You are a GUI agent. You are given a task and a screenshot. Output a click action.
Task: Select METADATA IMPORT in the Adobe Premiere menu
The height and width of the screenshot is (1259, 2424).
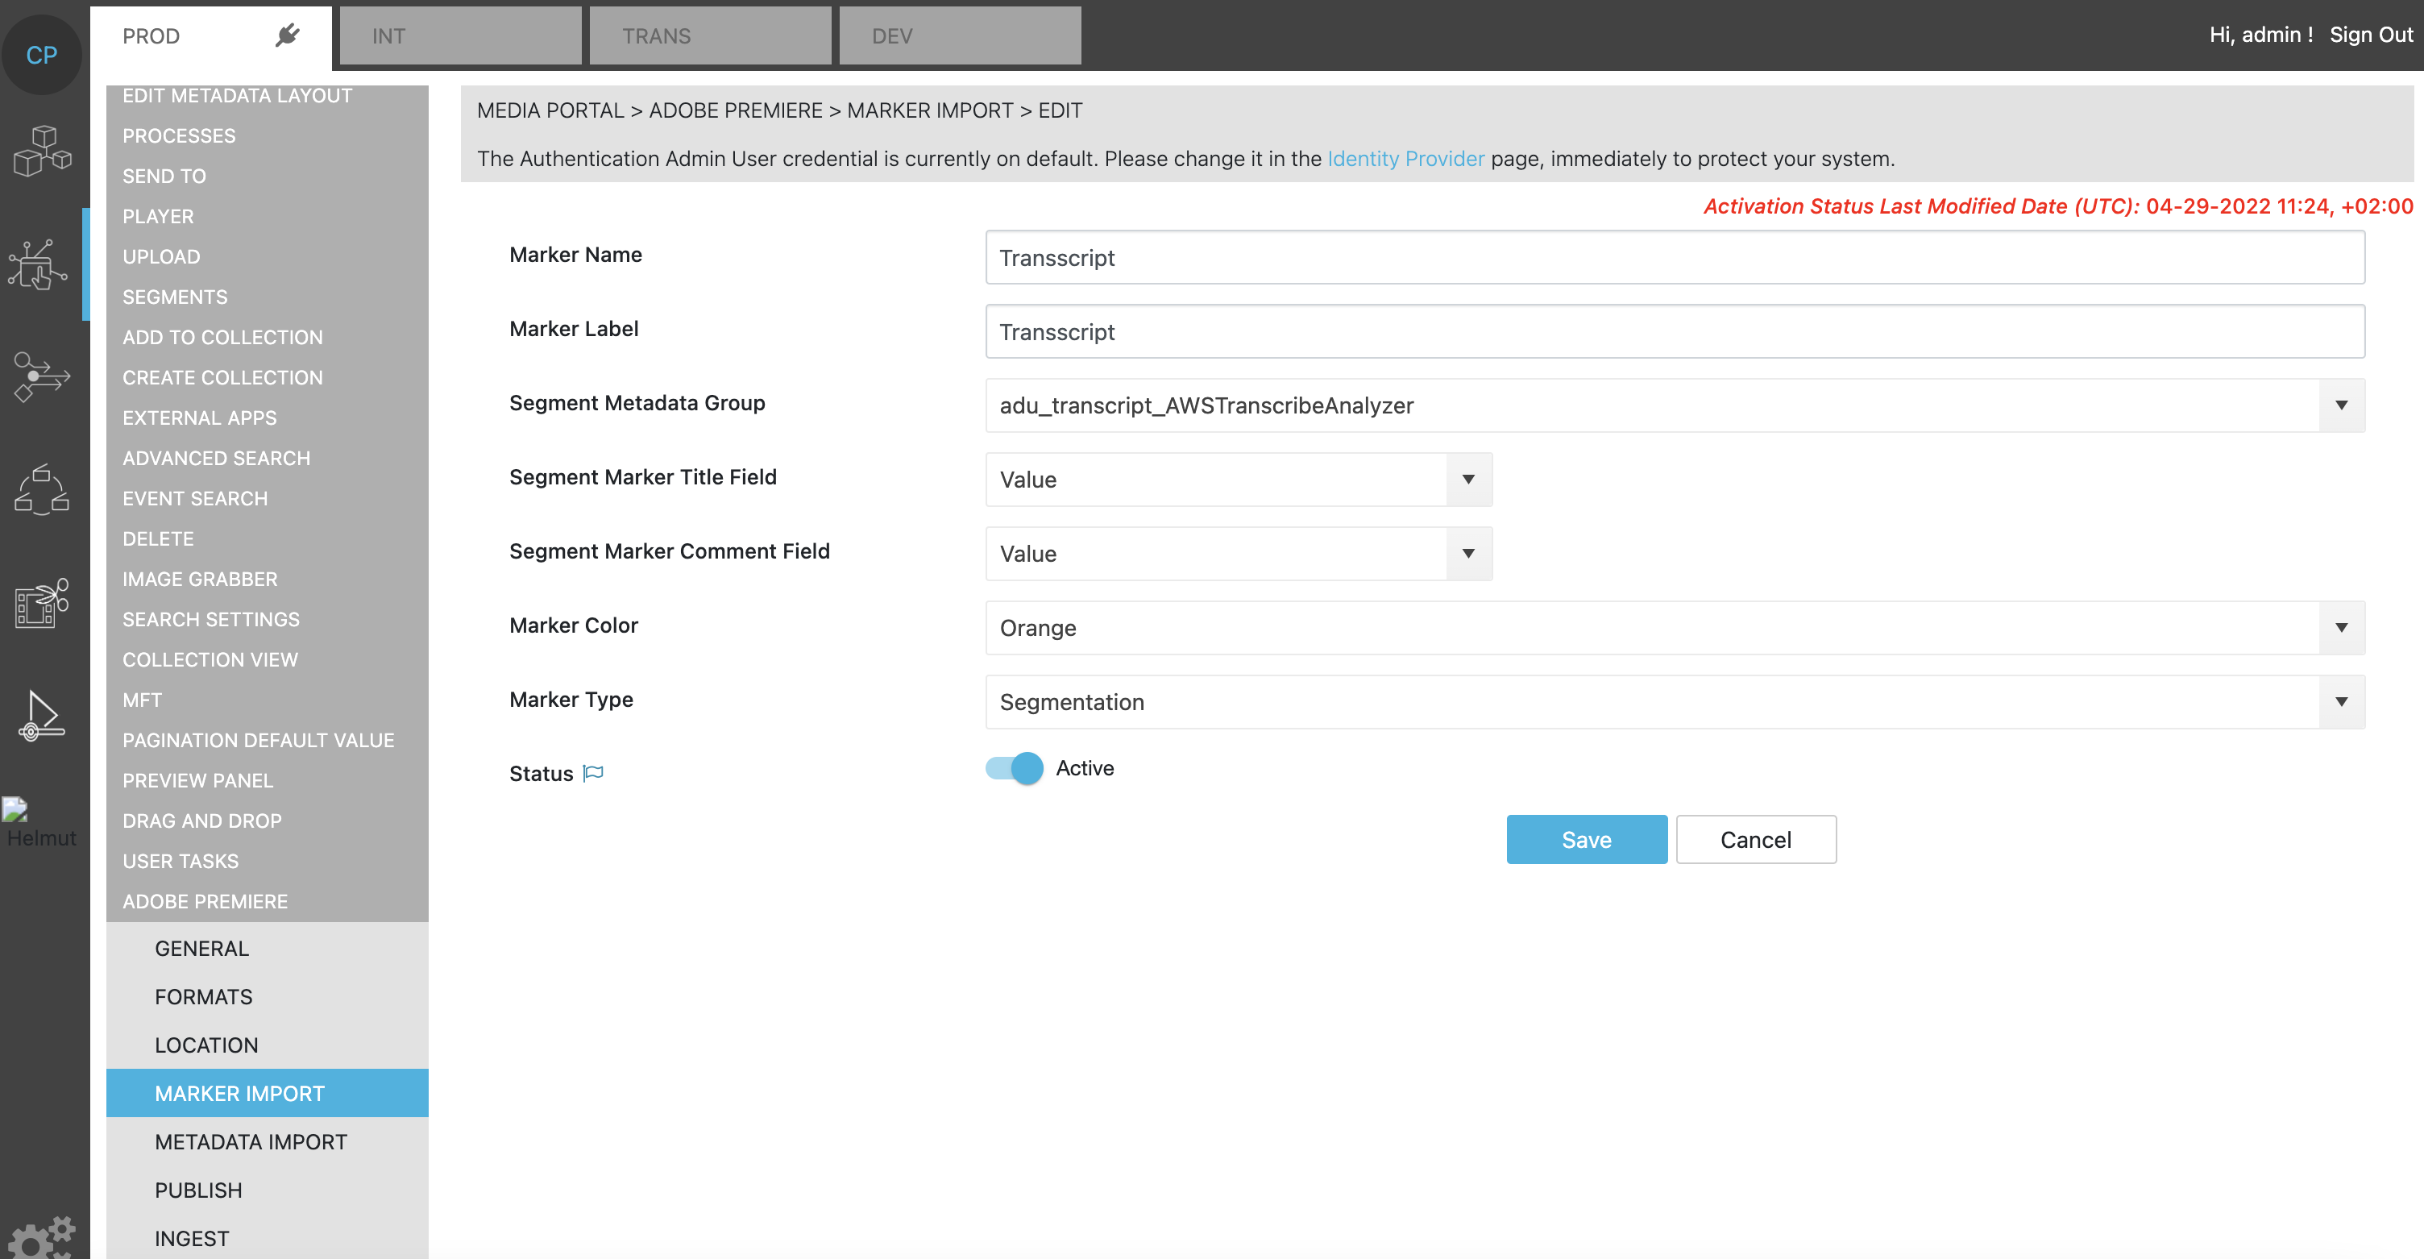pos(251,1141)
